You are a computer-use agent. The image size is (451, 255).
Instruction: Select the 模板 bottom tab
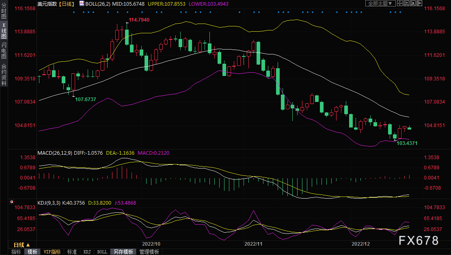pyautogui.click(x=32, y=252)
